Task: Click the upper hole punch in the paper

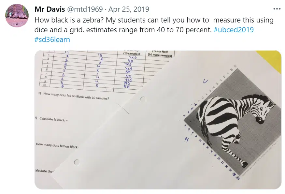Action: (143, 99)
